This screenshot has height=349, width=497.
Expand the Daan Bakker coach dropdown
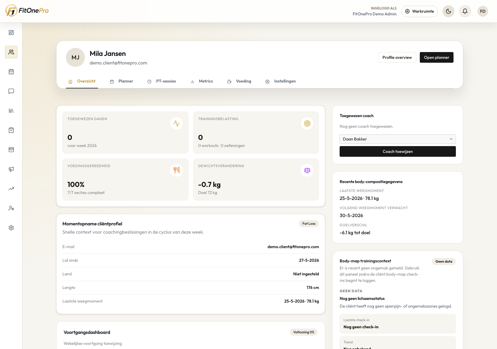tap(398, 139)
